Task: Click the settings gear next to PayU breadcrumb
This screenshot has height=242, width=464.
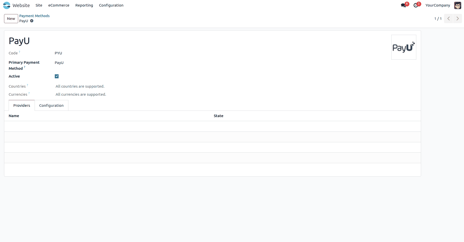Action: pyautogui.click(x=32, y=21)
